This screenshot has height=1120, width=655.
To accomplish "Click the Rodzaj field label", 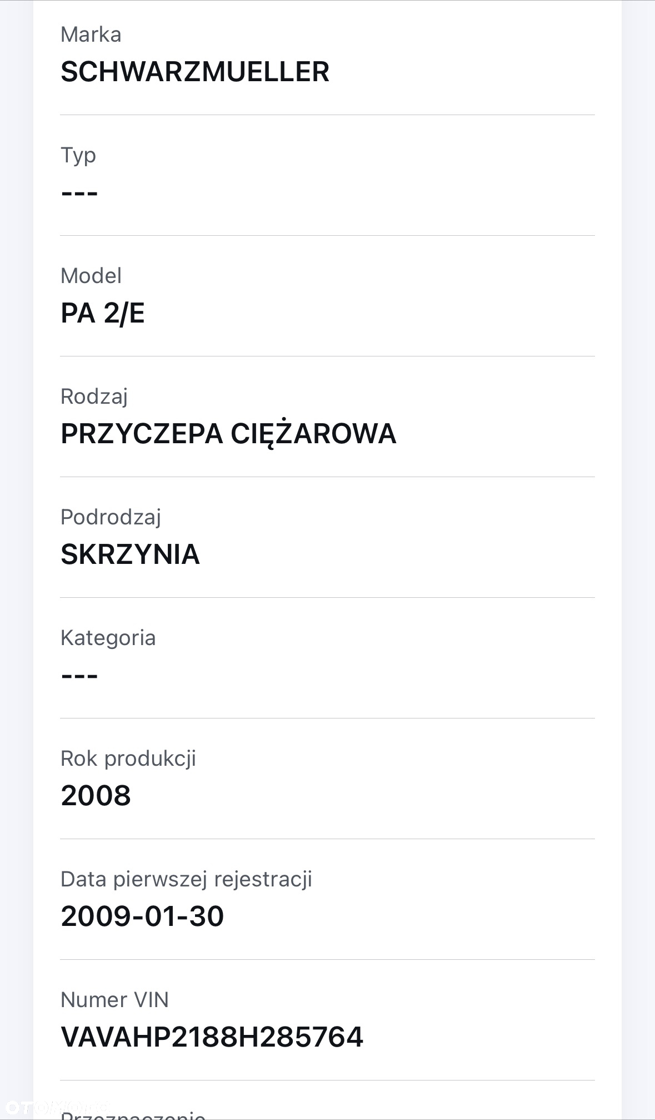I will coord(94,397).
